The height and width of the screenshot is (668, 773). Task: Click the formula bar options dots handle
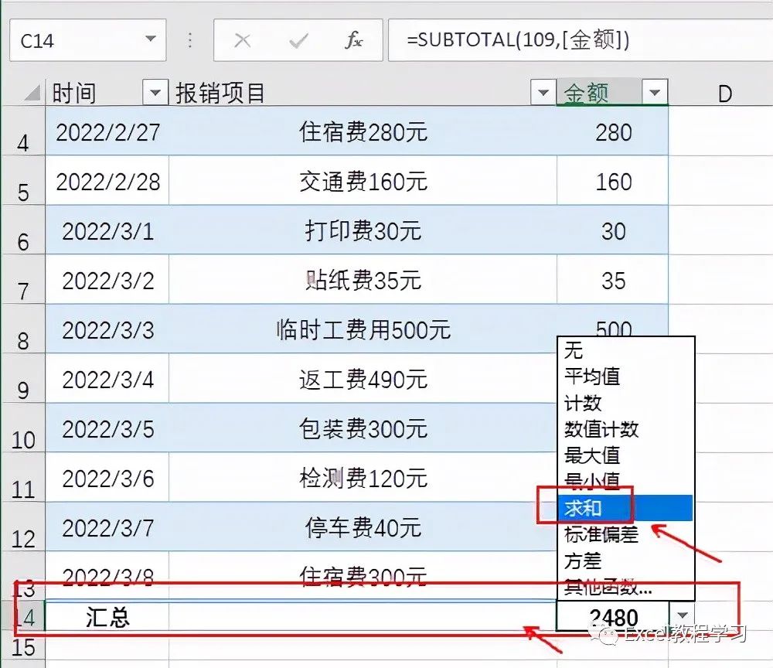[190, 40]
